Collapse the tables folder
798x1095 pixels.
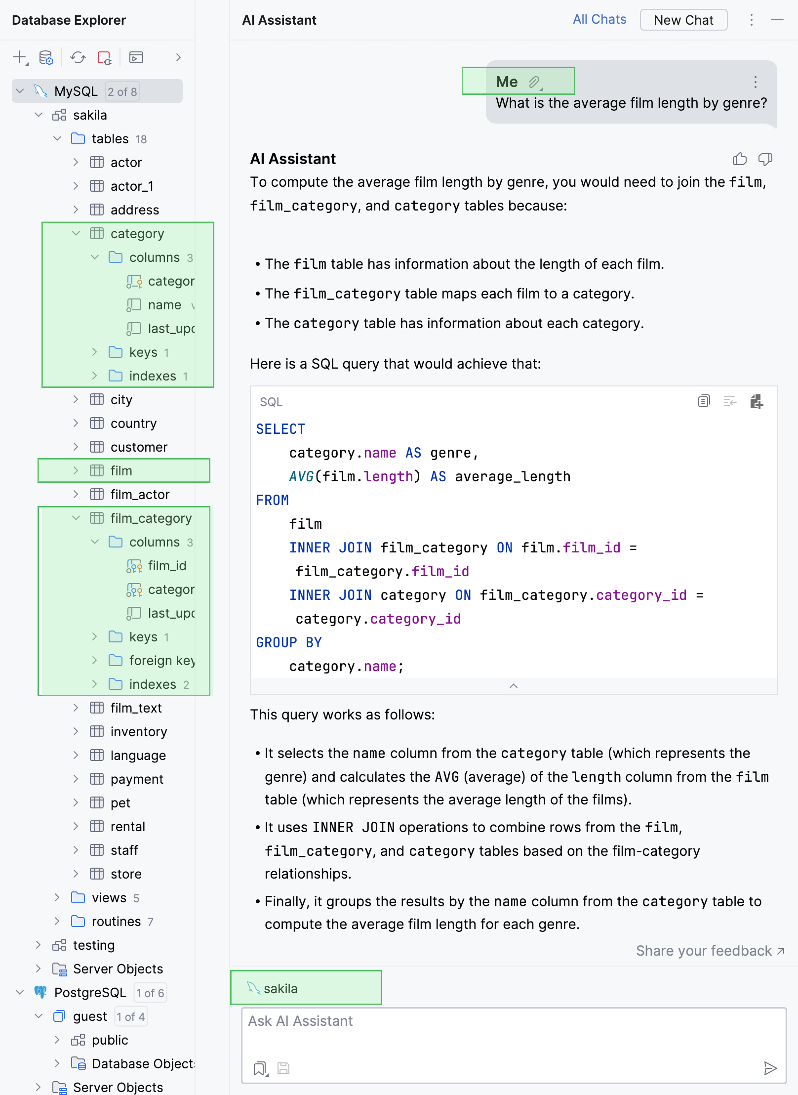click(x=57, y=139)
